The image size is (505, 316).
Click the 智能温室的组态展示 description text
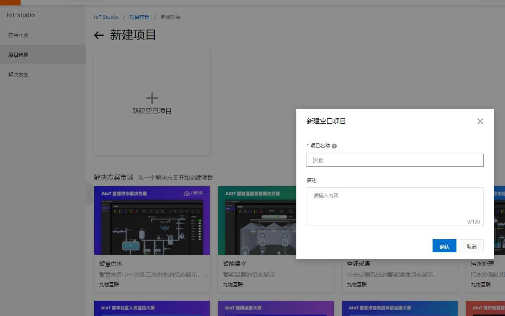tap(249, 274)
